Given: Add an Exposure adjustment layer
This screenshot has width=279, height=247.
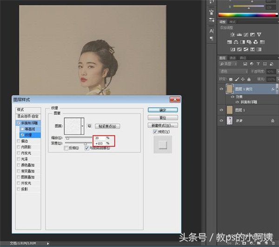Looking at the screenshot, I should coord(252,34).
